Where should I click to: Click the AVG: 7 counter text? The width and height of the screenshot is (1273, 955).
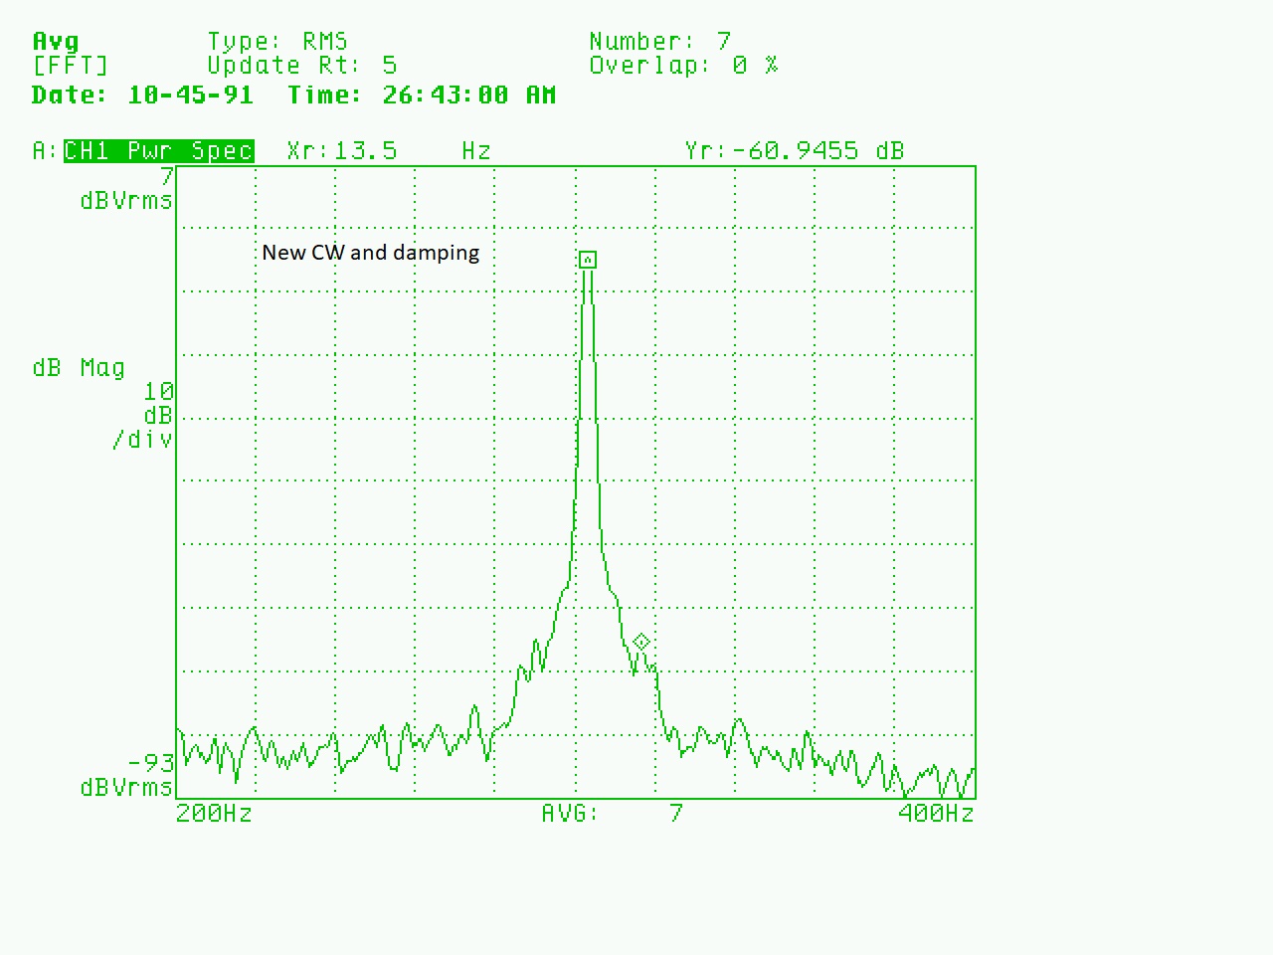pyautogui.click(x=613, y=814)
